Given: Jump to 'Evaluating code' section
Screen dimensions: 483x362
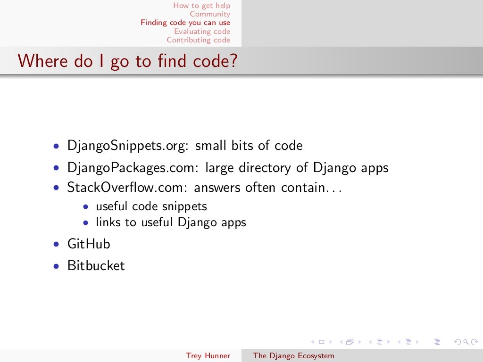Looking at the screenshot, I should click(x=202, y=31).
